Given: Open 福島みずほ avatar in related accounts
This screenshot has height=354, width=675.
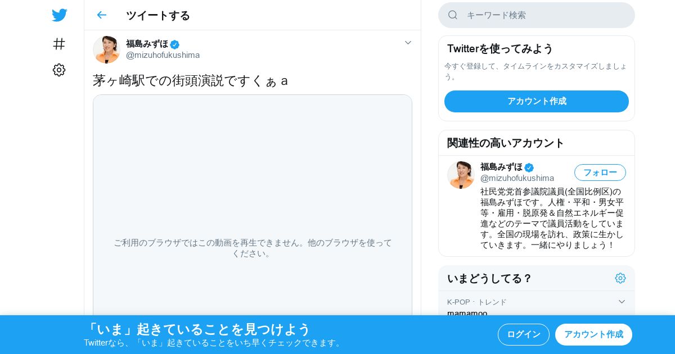Looking at the screenshot, I should 461,175.
